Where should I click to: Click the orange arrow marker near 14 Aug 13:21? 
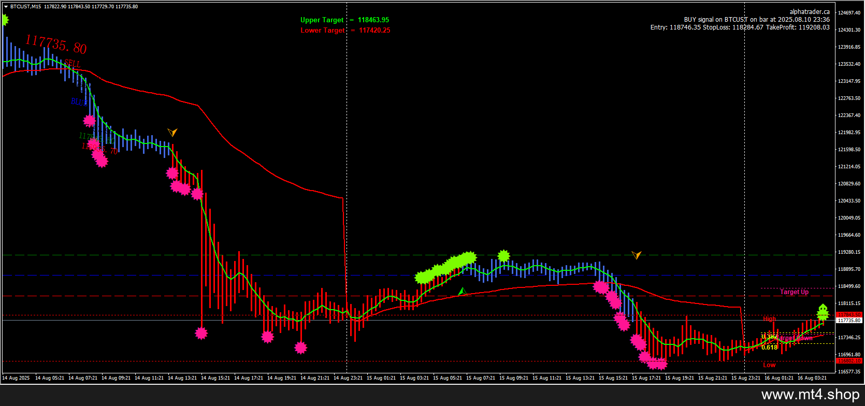click(x=172, y=132)
